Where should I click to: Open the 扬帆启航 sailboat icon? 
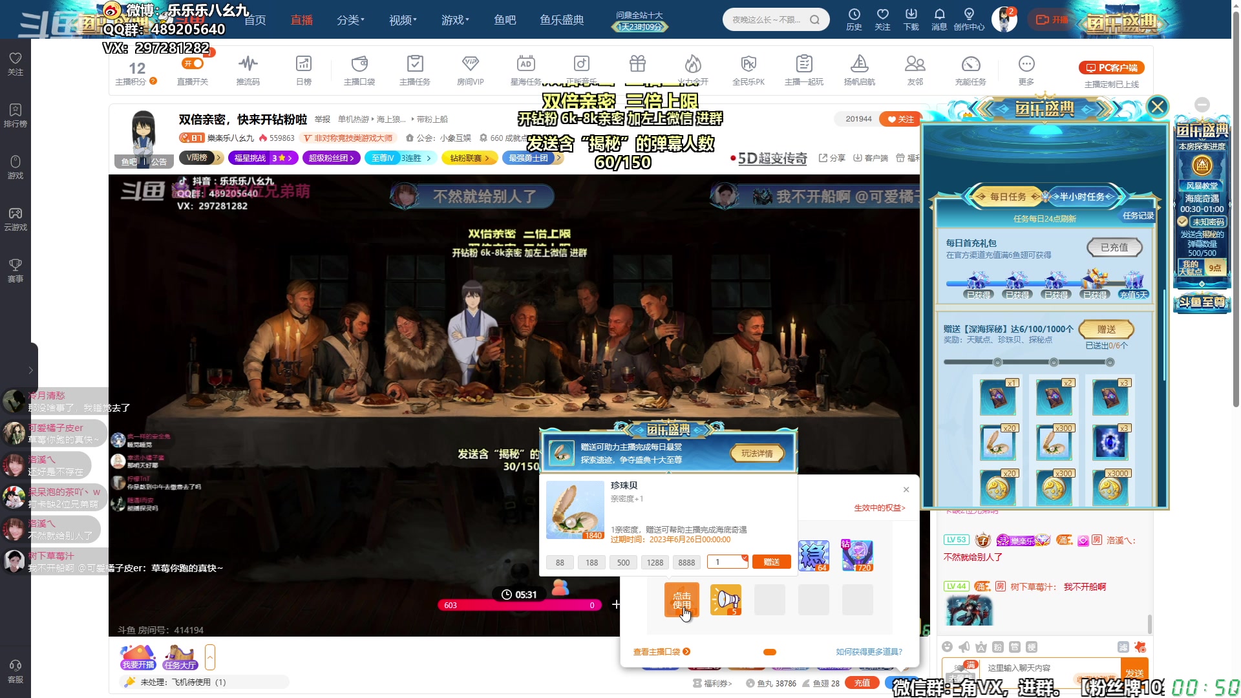860,70
